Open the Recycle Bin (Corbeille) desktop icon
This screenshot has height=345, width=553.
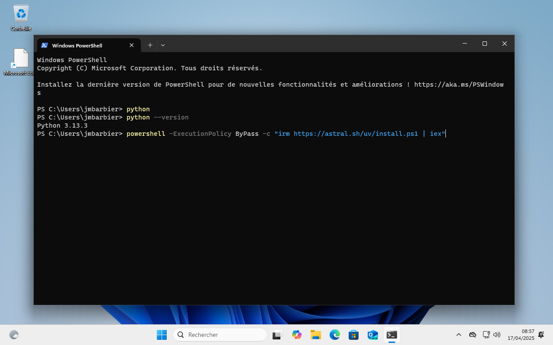(21, 17)
